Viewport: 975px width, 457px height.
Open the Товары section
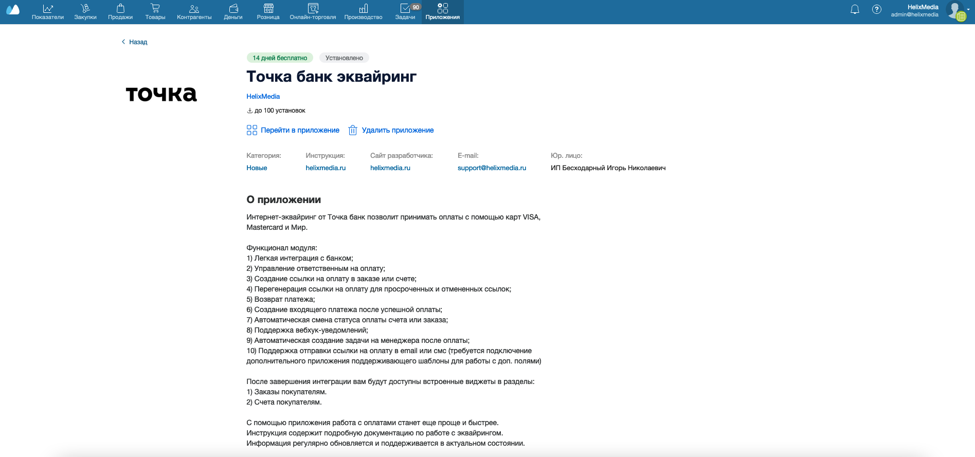pos(155,12)
